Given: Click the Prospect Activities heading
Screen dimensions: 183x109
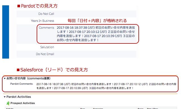Looking at the screenshot, I should 23,103.
